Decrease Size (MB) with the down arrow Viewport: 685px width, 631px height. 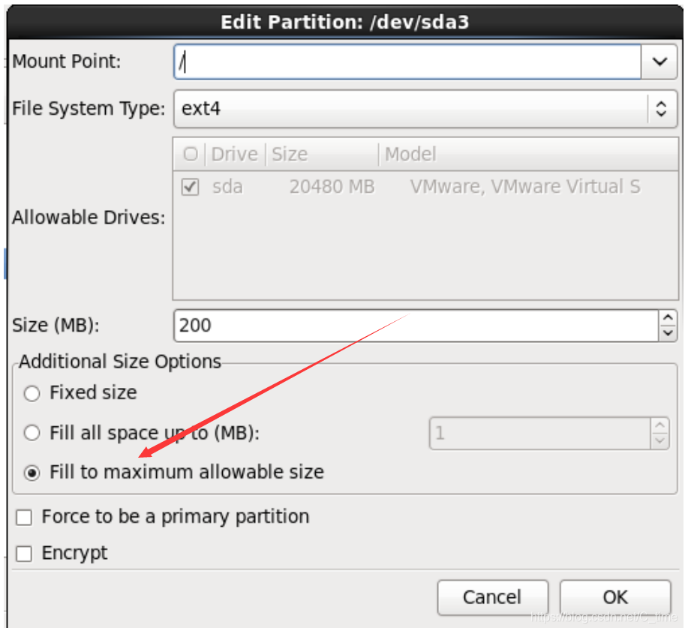tap(668, 333)
